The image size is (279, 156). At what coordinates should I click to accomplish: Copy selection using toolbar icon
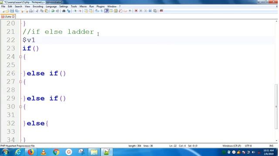[42, 11]
